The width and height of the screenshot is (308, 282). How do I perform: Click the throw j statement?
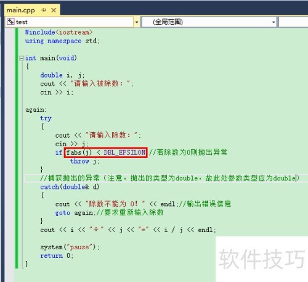(x=85, y=161)
